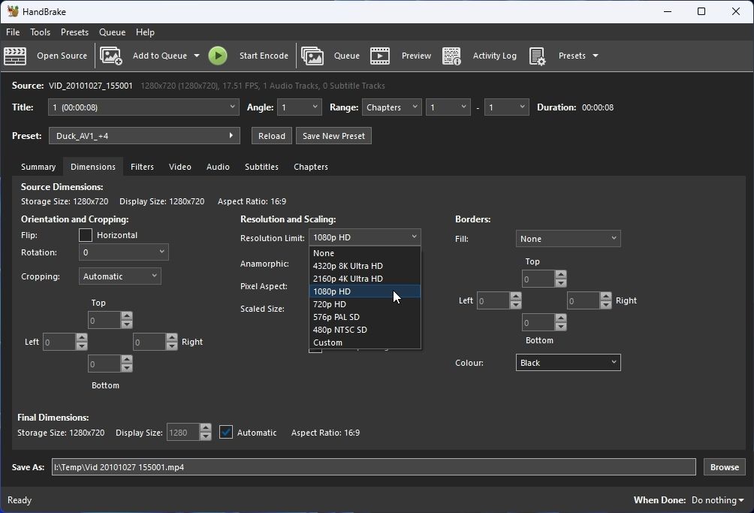
Task: Enable the Horizontal flip checkbox
Action: tap(86, 235)
